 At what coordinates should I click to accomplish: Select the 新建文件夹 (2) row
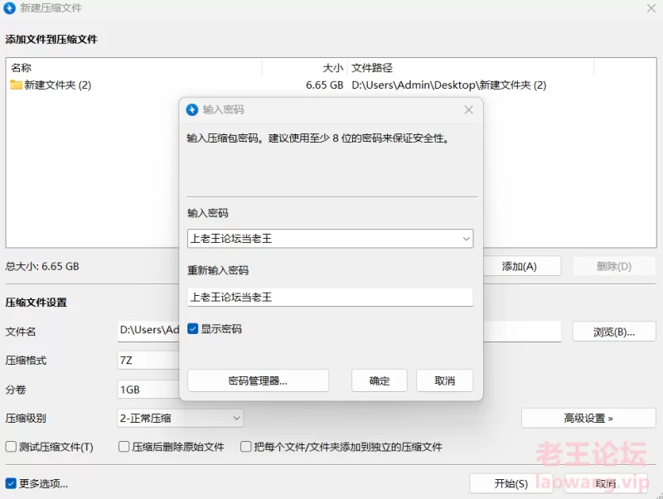331,85
